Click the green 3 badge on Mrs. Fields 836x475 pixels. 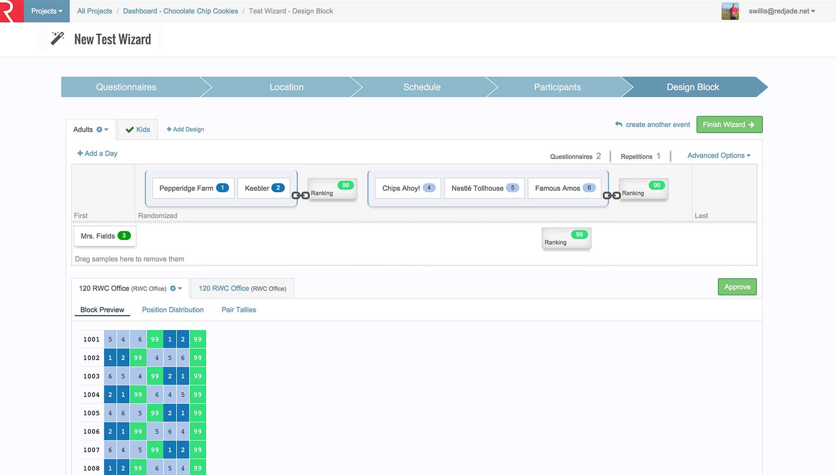coord(124,235)
